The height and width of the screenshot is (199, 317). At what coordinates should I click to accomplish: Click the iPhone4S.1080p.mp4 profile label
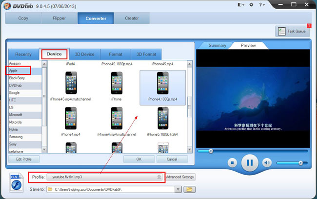pyautogui.click(x=117, y=64)
